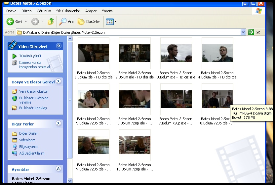Image resolution: width=275 pixels, height=185 pixels.
Task: Click the Up folder icon in toolbar
Action: coord(51,22)
